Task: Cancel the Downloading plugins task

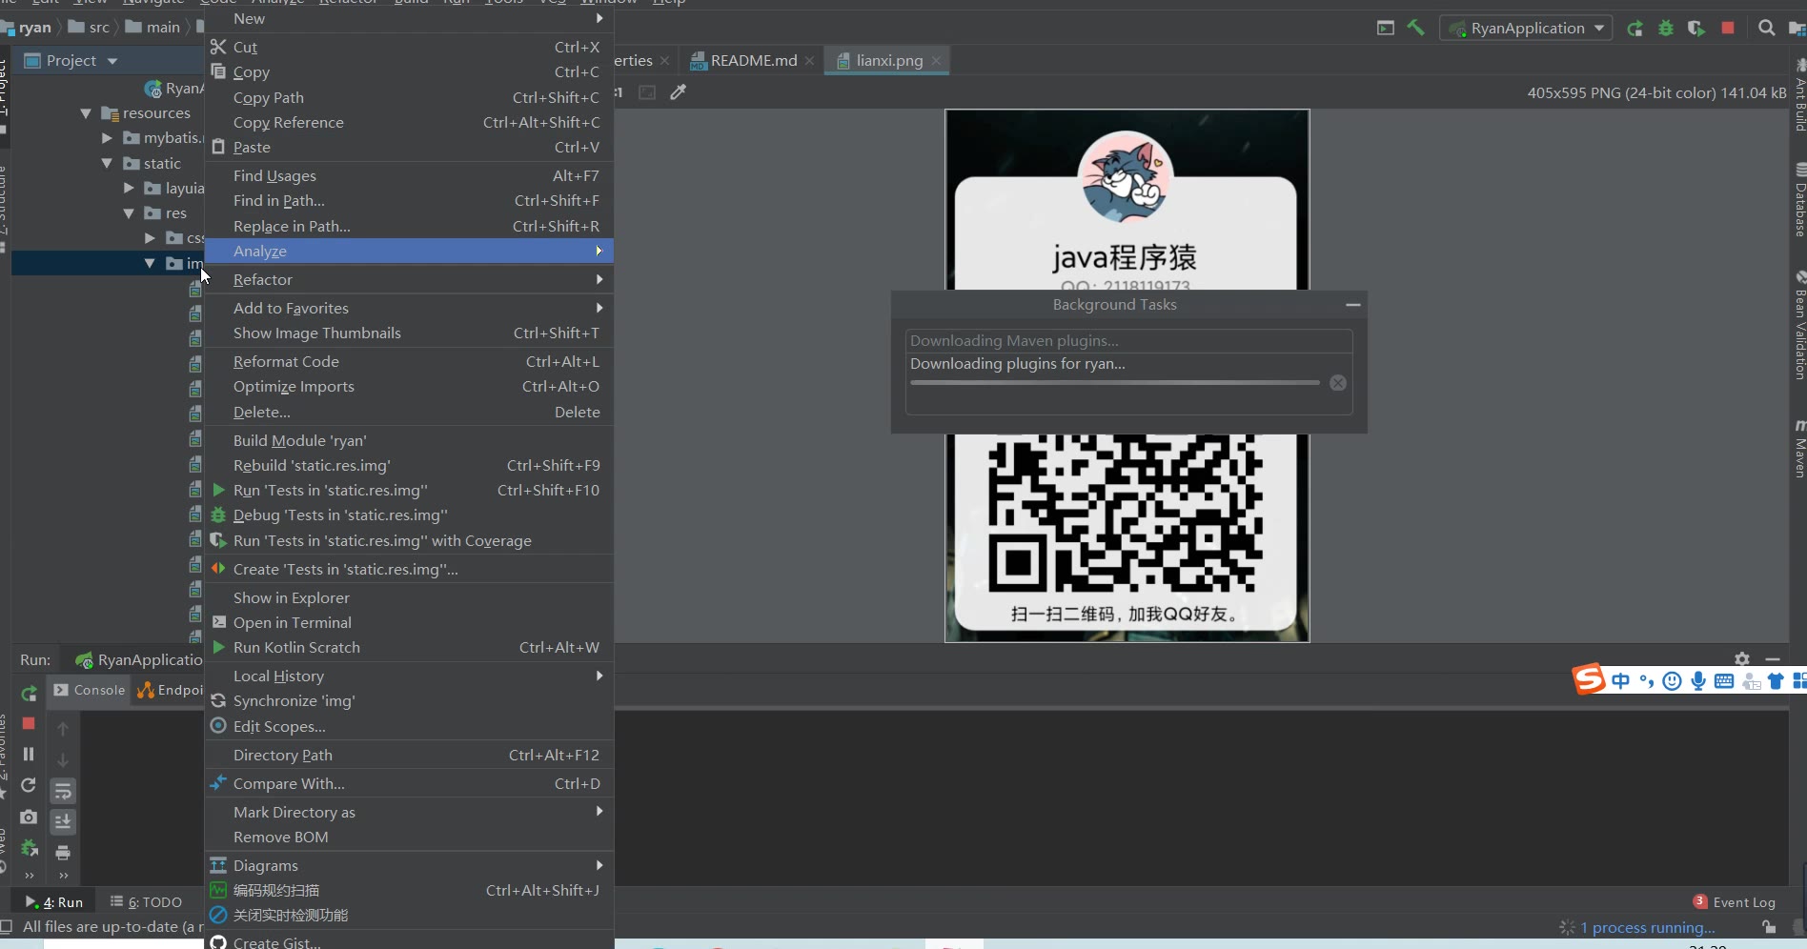Action: point(1338,382)
